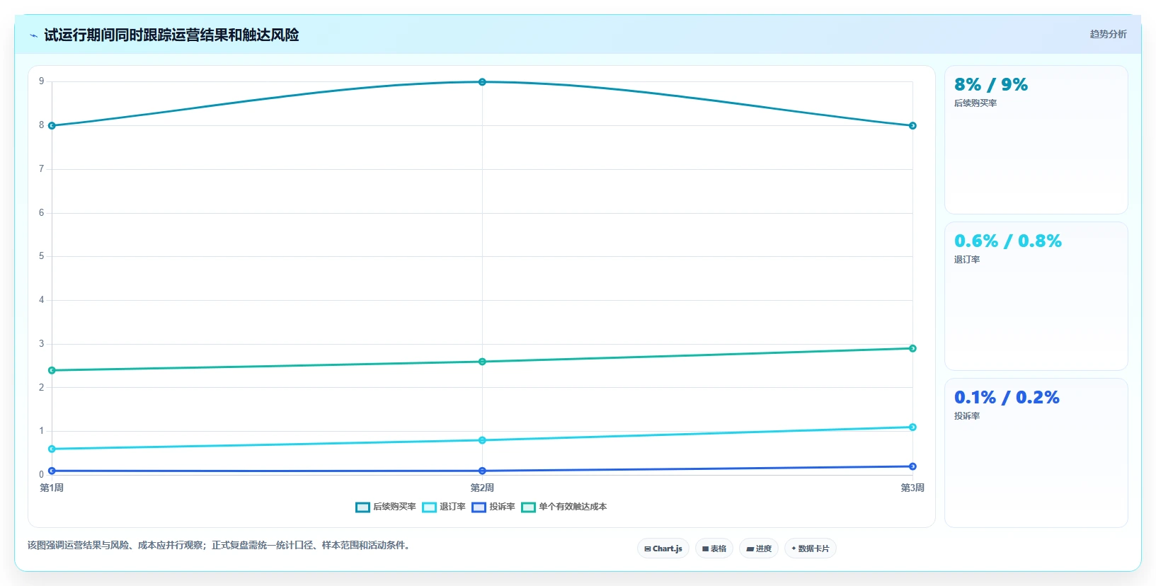The image size is (1156, 586).
Task: Click 退订率 data point at 第1周
Action: tap(52, 449)
